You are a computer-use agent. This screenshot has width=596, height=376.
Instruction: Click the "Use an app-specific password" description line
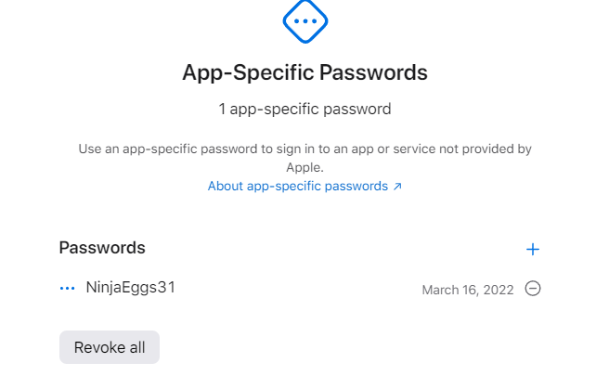click(304, 149)
